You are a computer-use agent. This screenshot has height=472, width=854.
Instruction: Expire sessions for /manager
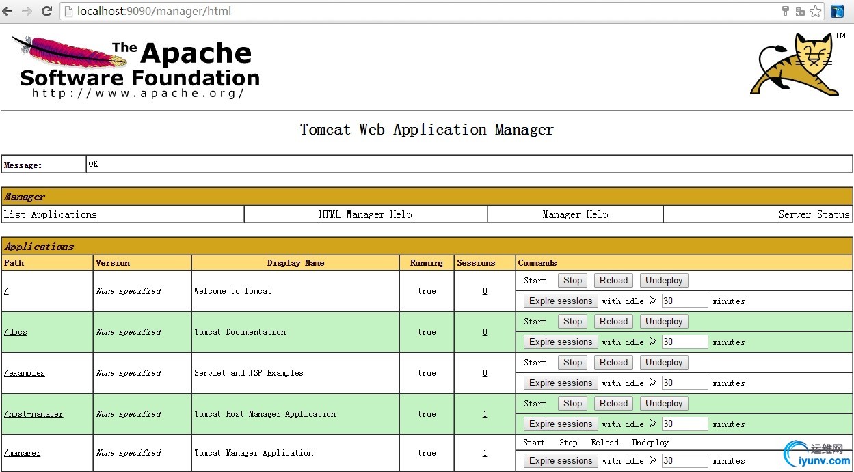[x=561, y=460]
